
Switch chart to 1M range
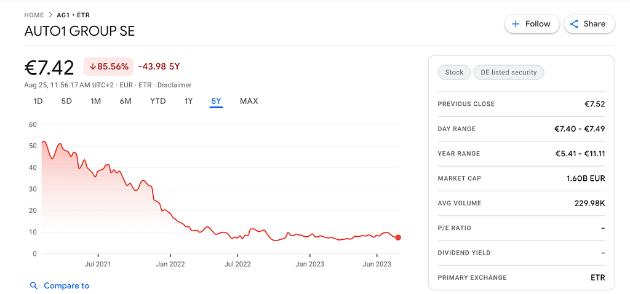pyautogui.click(x=95, y=101)
